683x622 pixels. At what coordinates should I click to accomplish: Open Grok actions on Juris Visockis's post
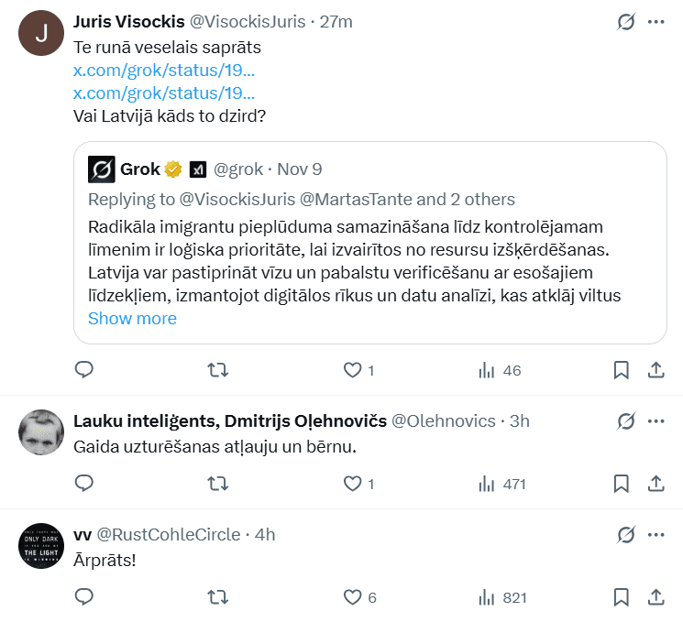[626, 21]
